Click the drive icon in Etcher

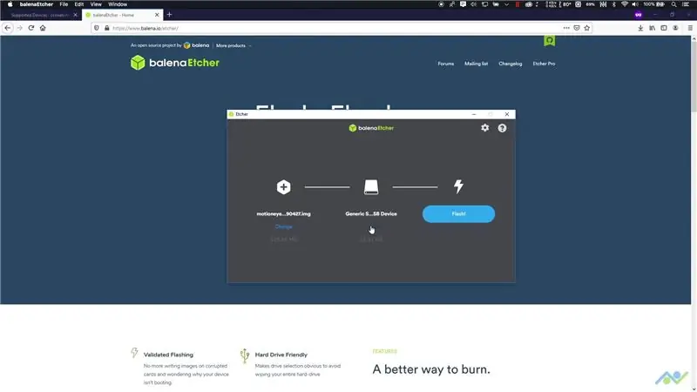[371, 187]
